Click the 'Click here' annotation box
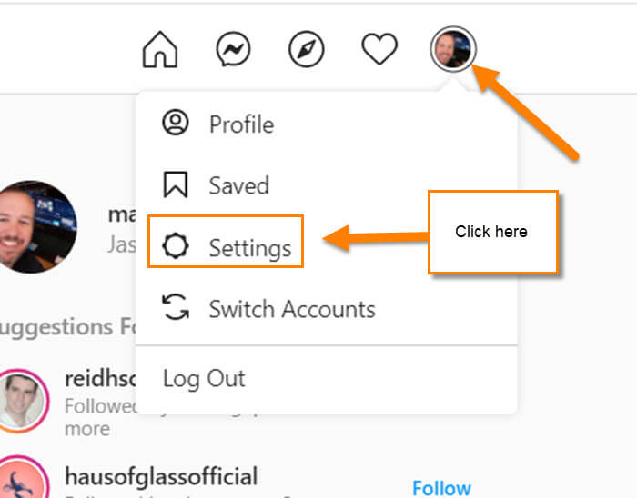The width and height of the screenshot is (637, 498). (x=493, y=232)
